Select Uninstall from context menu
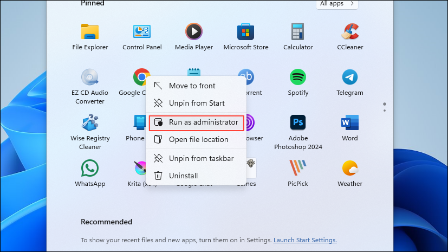Viewport: 448px width, 252px height. pyautogui.click(x=196, y=176)
